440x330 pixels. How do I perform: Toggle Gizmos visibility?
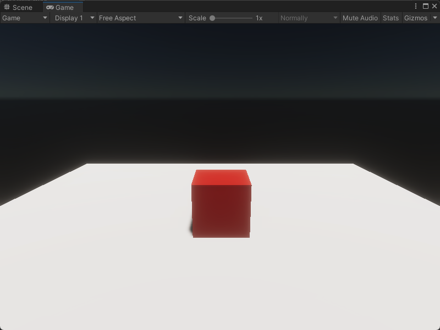(415, 18)
